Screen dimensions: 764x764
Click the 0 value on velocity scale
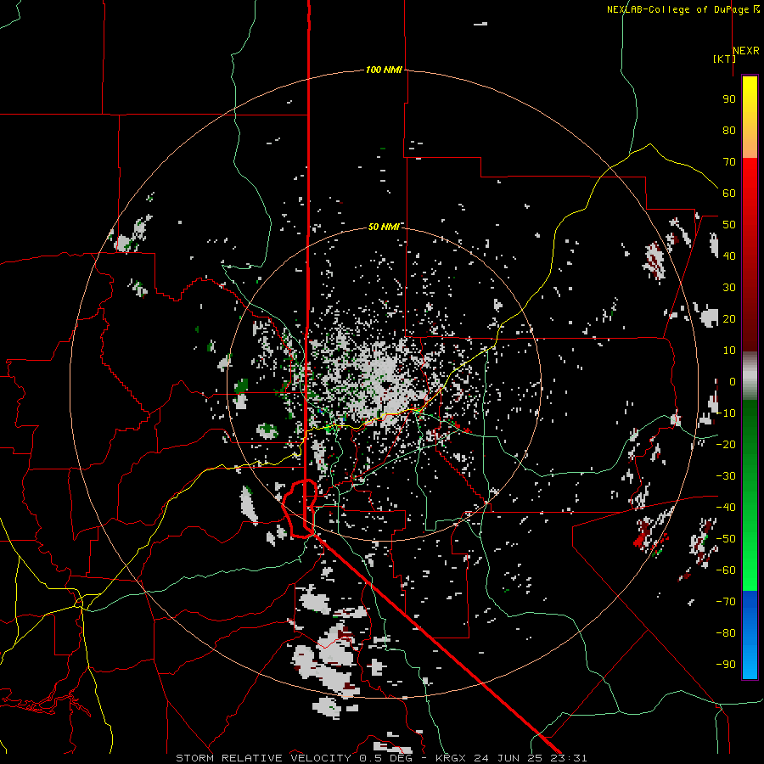[733, 381]
